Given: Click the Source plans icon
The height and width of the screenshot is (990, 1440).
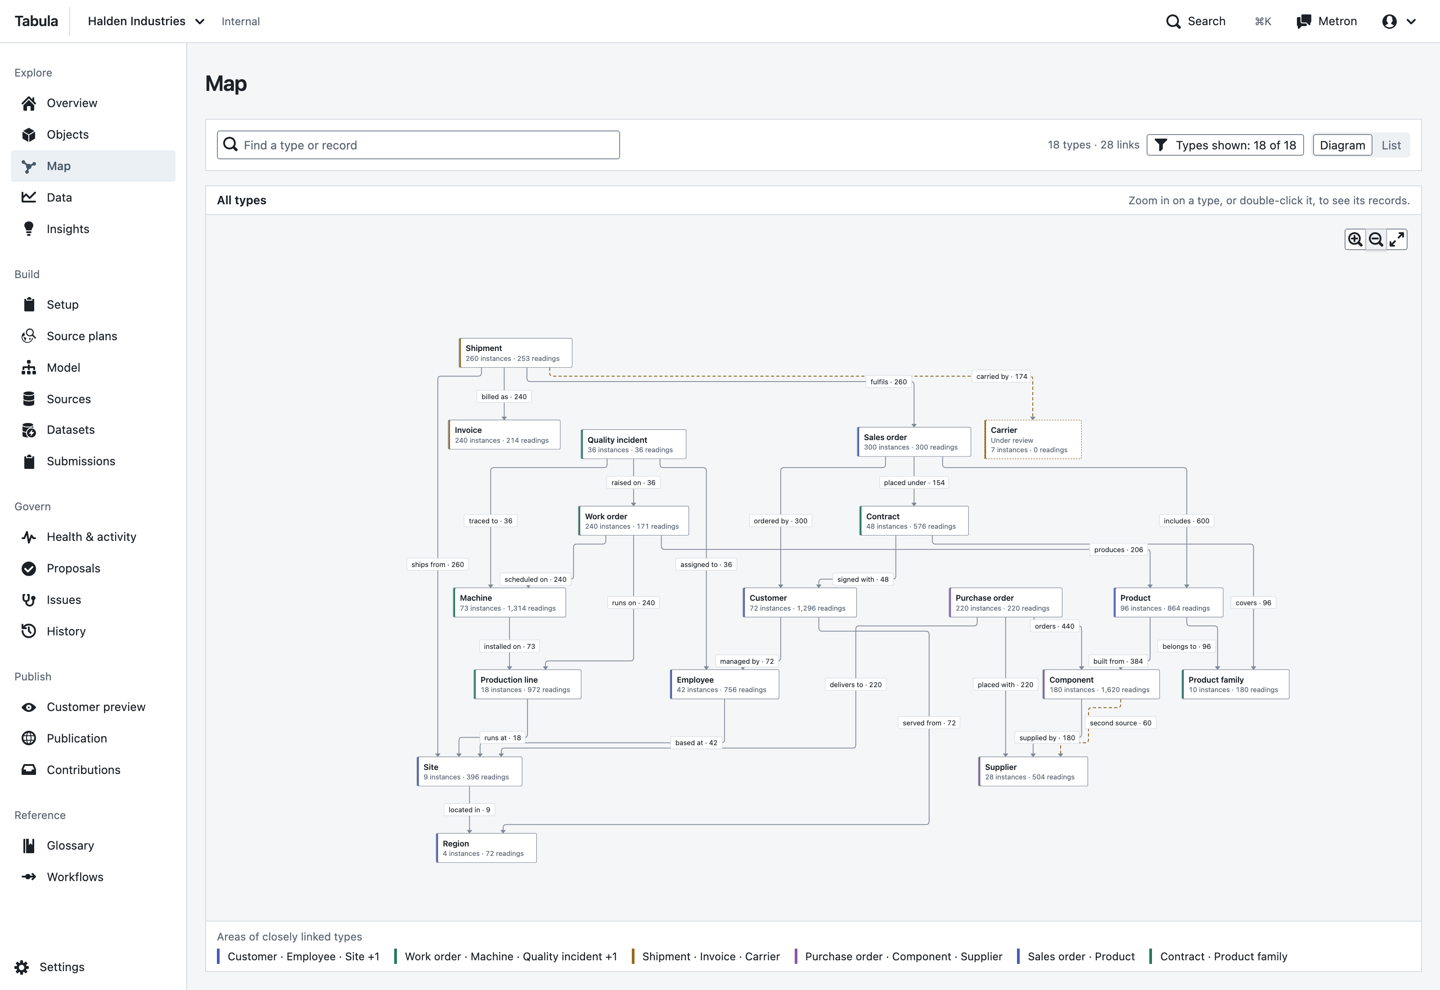Looking at the screenshot, I should pyautogui.click(x=28, y=336).
